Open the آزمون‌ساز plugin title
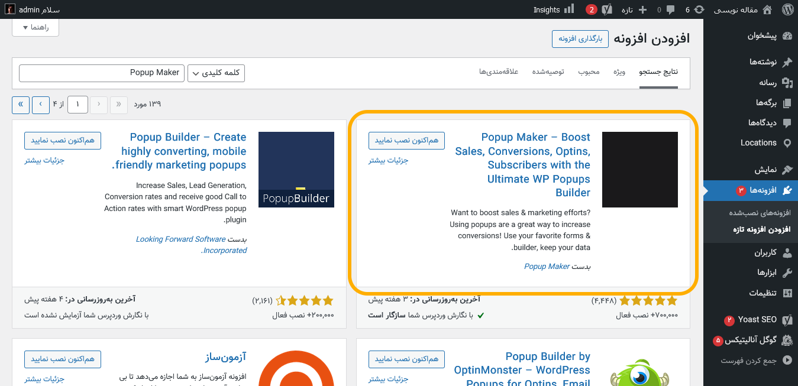798x386 pixels. tap(224, 356)
